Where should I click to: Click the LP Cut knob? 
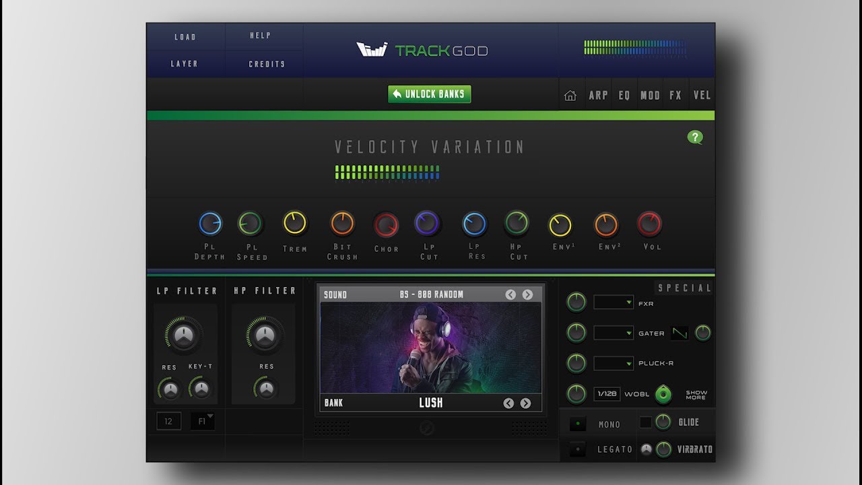(x=427, y=223)
